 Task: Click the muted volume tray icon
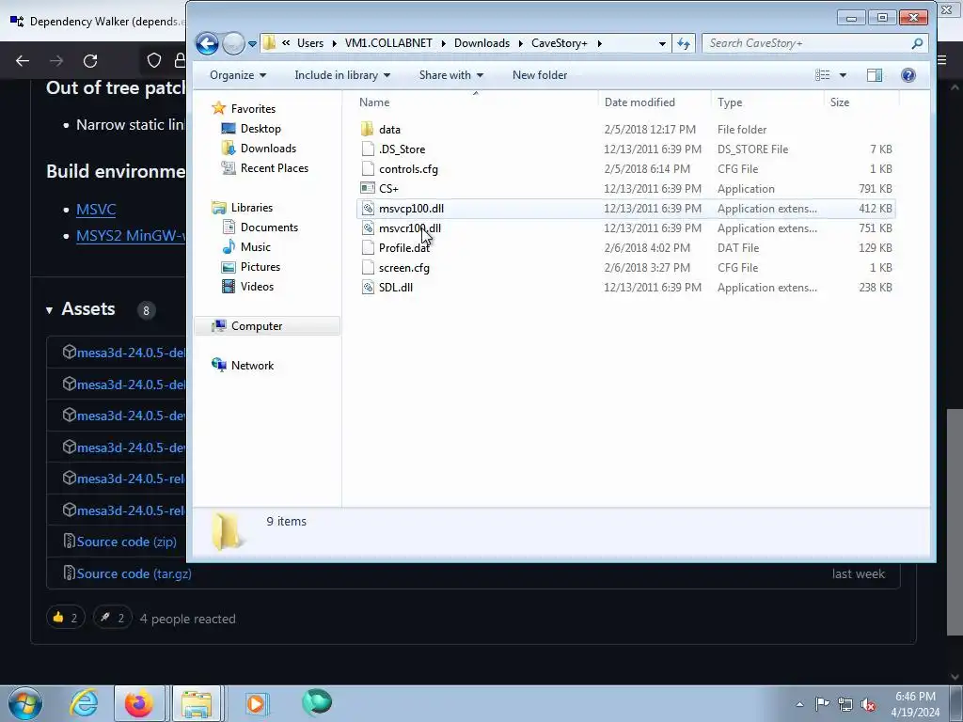coord(868,704)
